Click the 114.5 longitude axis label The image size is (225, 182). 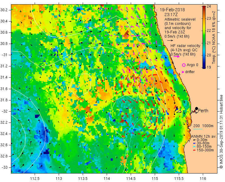(x=131, y=178)
